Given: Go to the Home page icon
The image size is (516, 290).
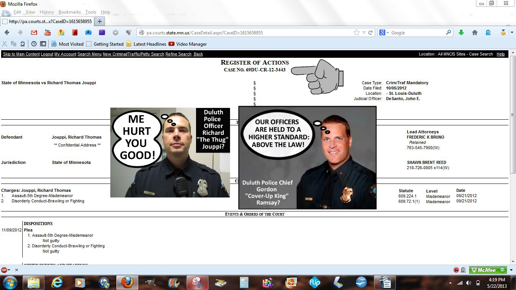Looking at the screenshot, I should tap(475, 32).
